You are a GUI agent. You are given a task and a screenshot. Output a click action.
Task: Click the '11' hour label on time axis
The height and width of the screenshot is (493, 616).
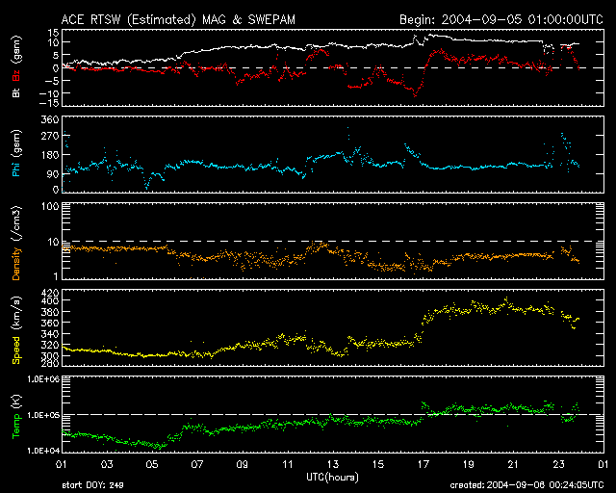pyautogui.click(x=288, y=464)
